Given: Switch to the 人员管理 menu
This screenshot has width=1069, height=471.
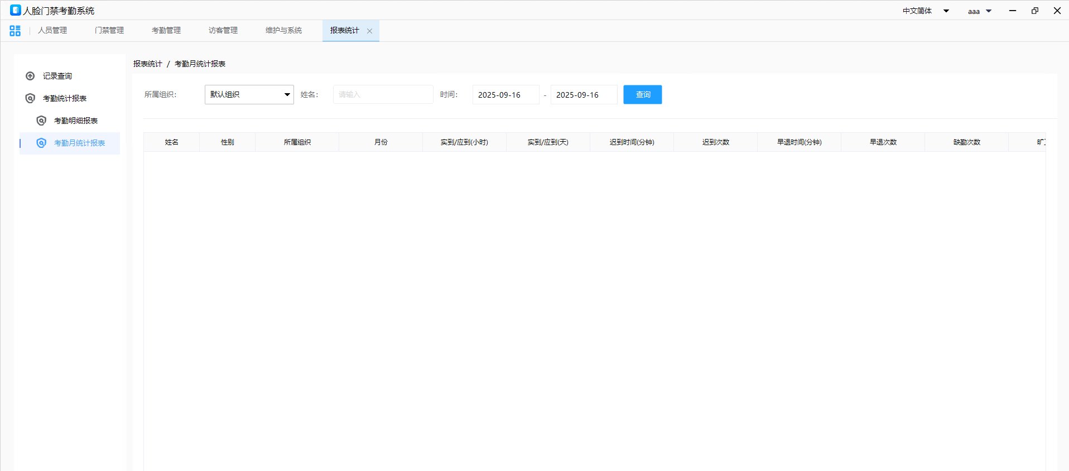Looking at the screenshot, I should click(52, 31).
